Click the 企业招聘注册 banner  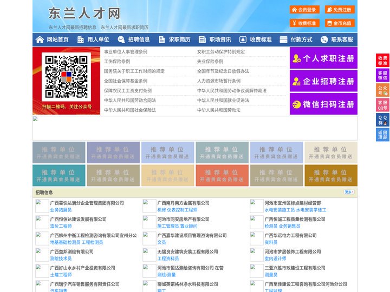coord(323,81)
